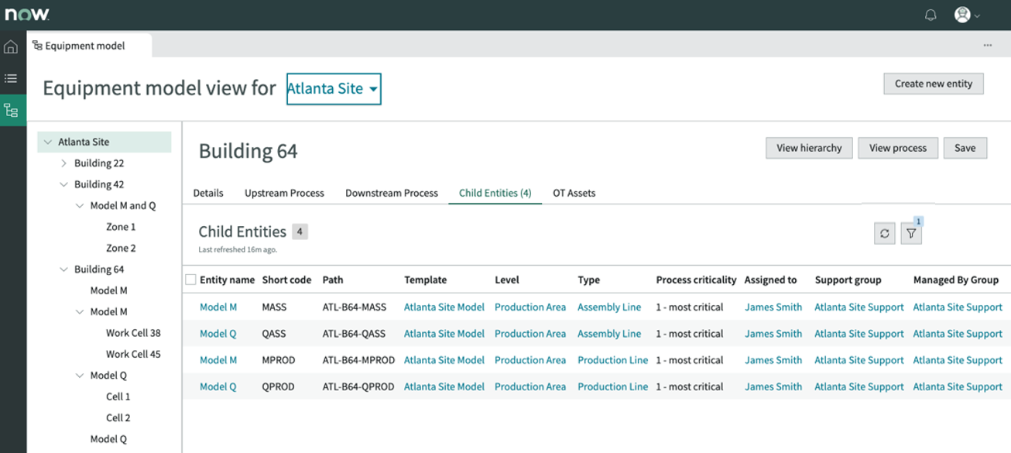Select the equipment model hierarchy sidebar icon
The image size is (1011, 453).
pyautogui.click(x=11, y=111)
